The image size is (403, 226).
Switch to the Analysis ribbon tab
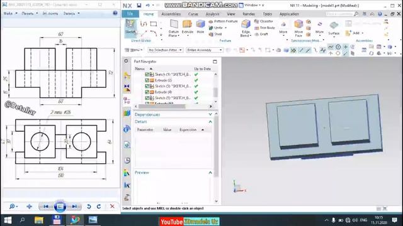pyautogui.click(x=212, y=14)
